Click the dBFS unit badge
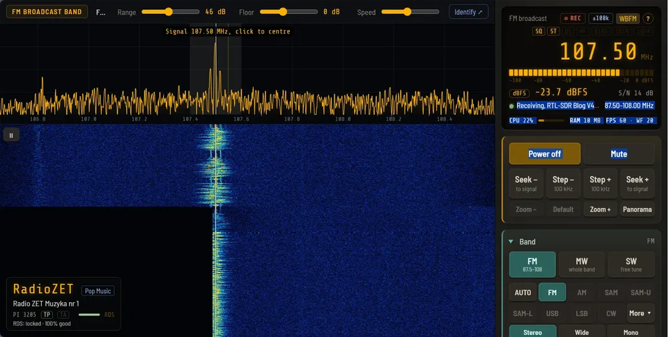This screenshot has width=669, height=337. tap(519, 93)
